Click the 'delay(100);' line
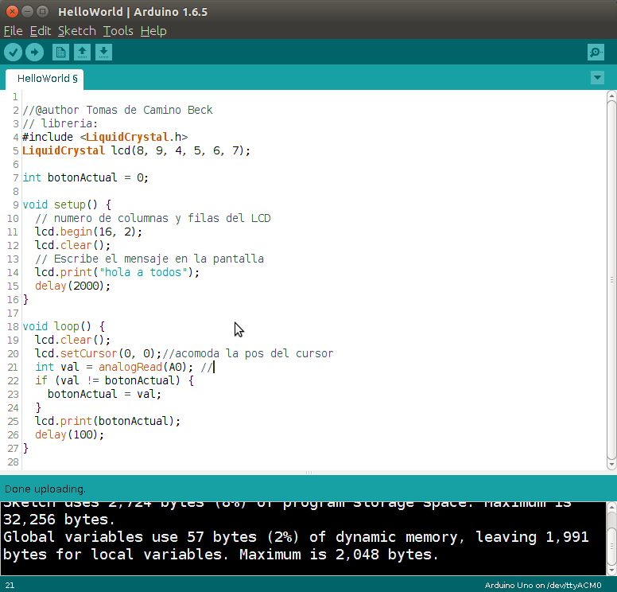This screenshot has width=617, height=592. (x=70, y=434)
